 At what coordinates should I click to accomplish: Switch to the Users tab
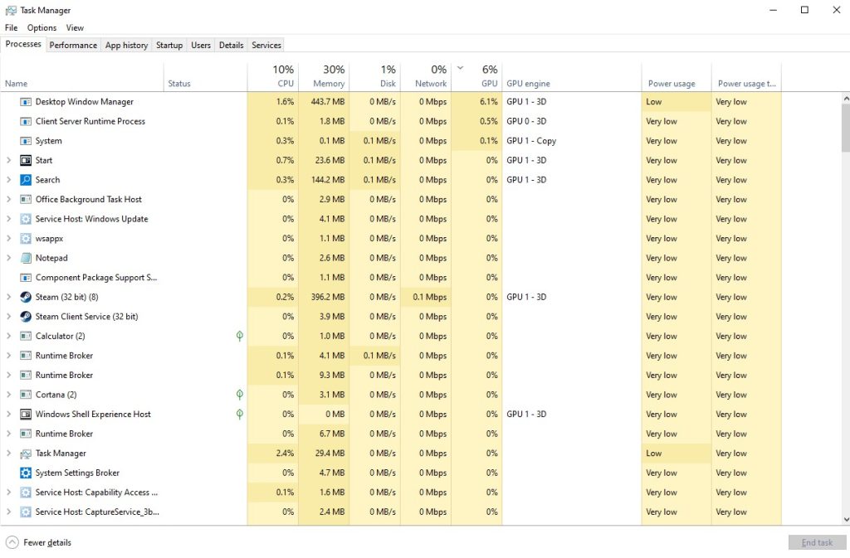pos(201,45)
